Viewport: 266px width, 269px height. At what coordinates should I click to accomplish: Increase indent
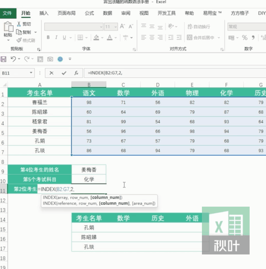179,37
